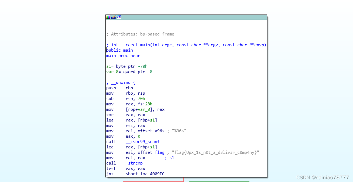The height and width of the screenshot is (182, 353).
Task: Click the 'main proc near' line
Action: (x=123, y=56)
